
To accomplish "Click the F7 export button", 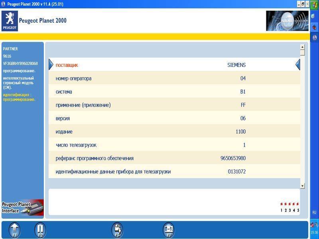I will click(168, 229).
